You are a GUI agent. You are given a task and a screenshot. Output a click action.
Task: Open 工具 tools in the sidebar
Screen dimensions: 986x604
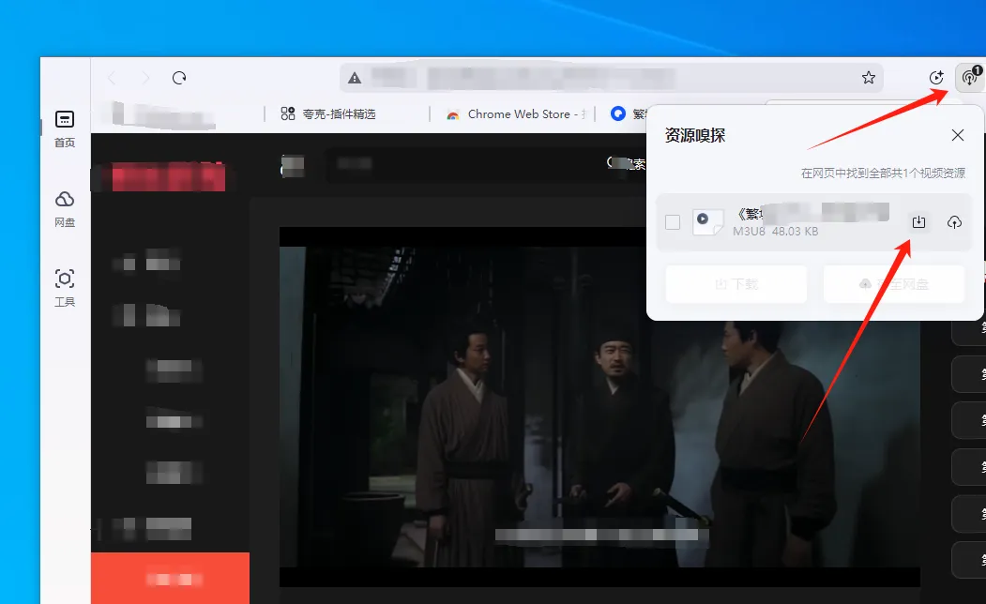pos(65,289)
